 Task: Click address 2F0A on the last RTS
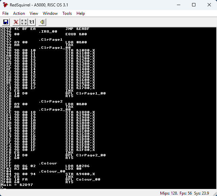coord(6,182)
